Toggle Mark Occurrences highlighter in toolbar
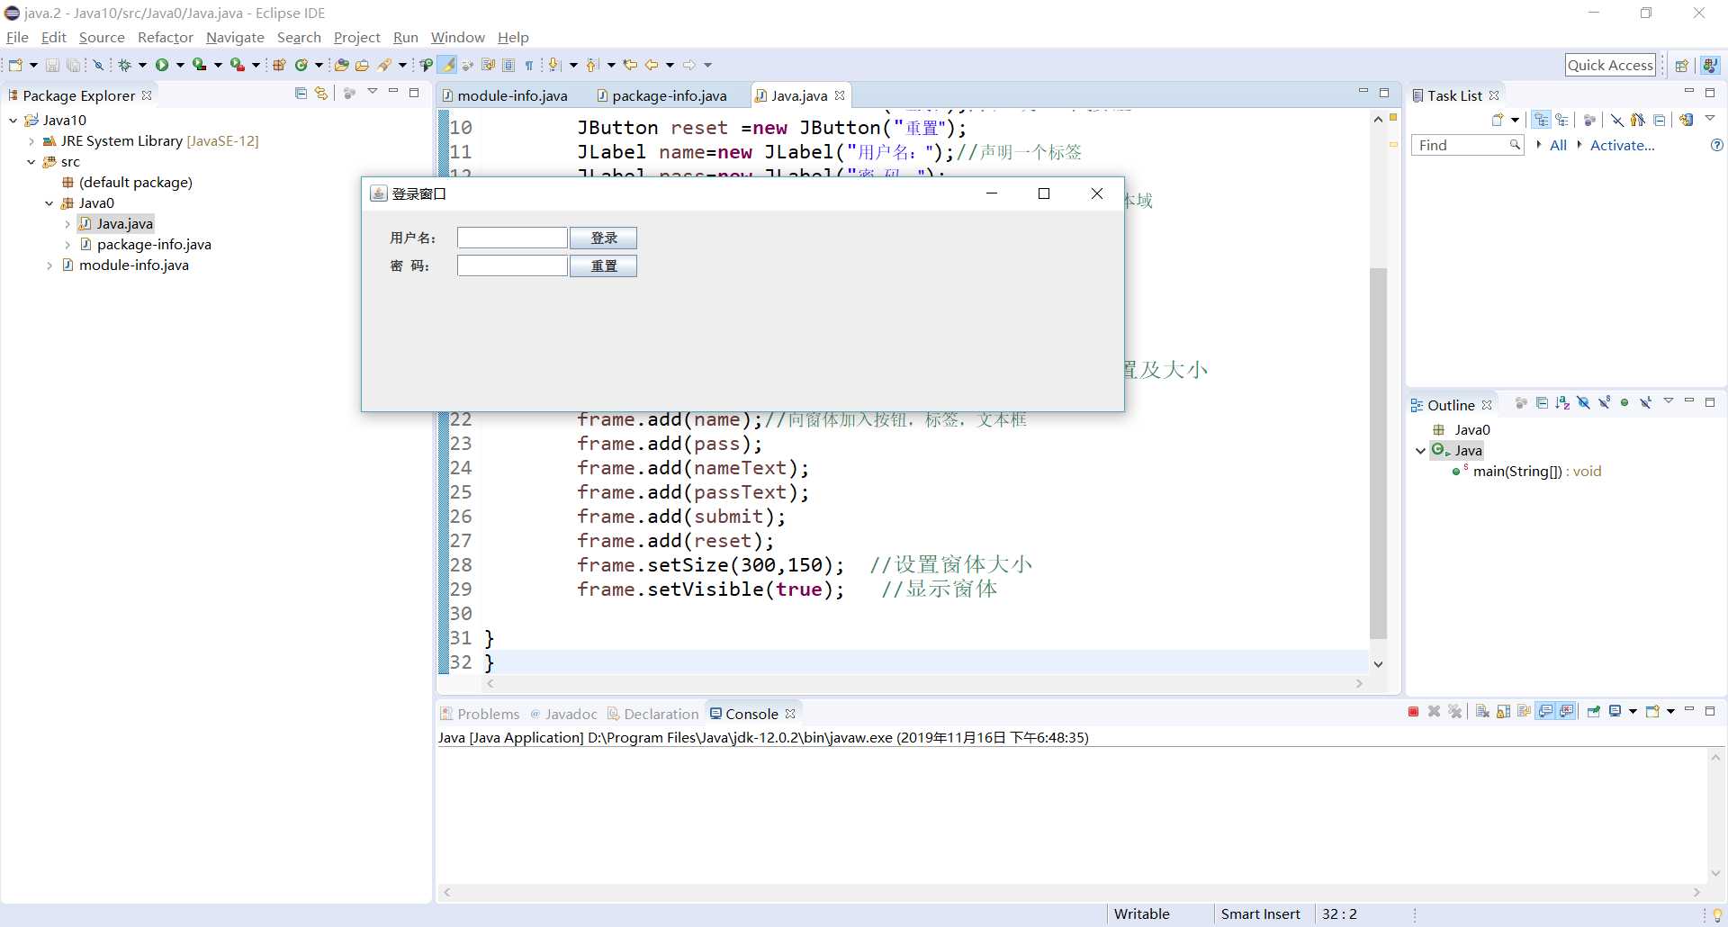Viewport: 1728px width, 927px height. [x=447, y=65]
